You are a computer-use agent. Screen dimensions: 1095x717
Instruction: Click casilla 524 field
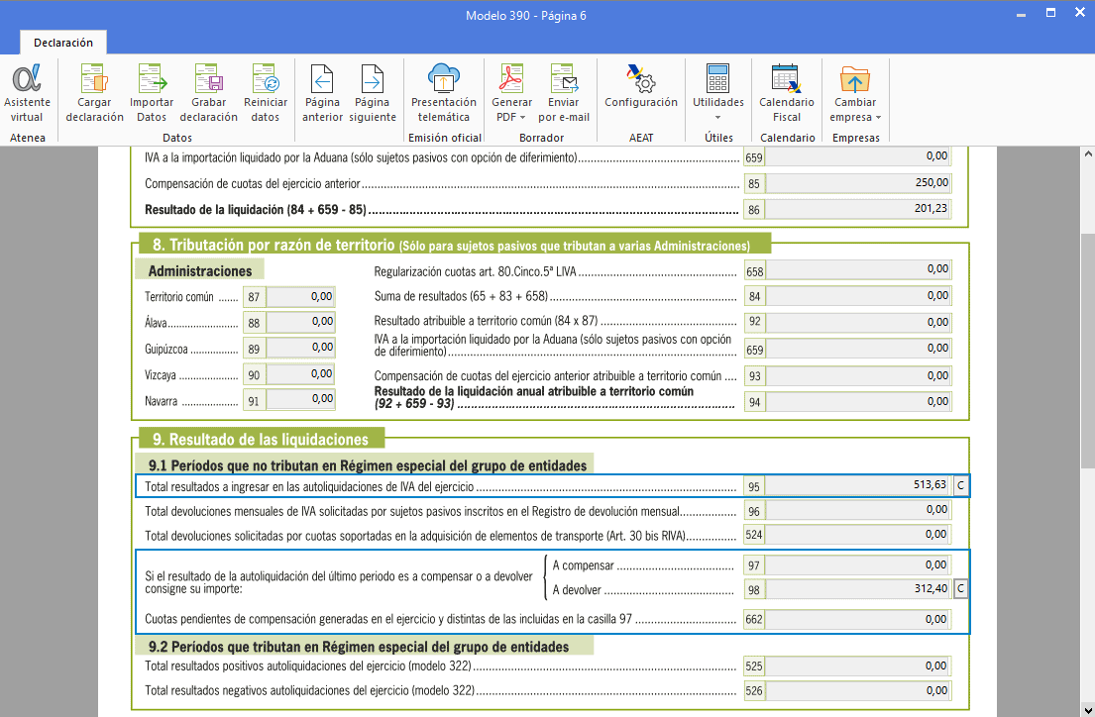pos(858,535)
